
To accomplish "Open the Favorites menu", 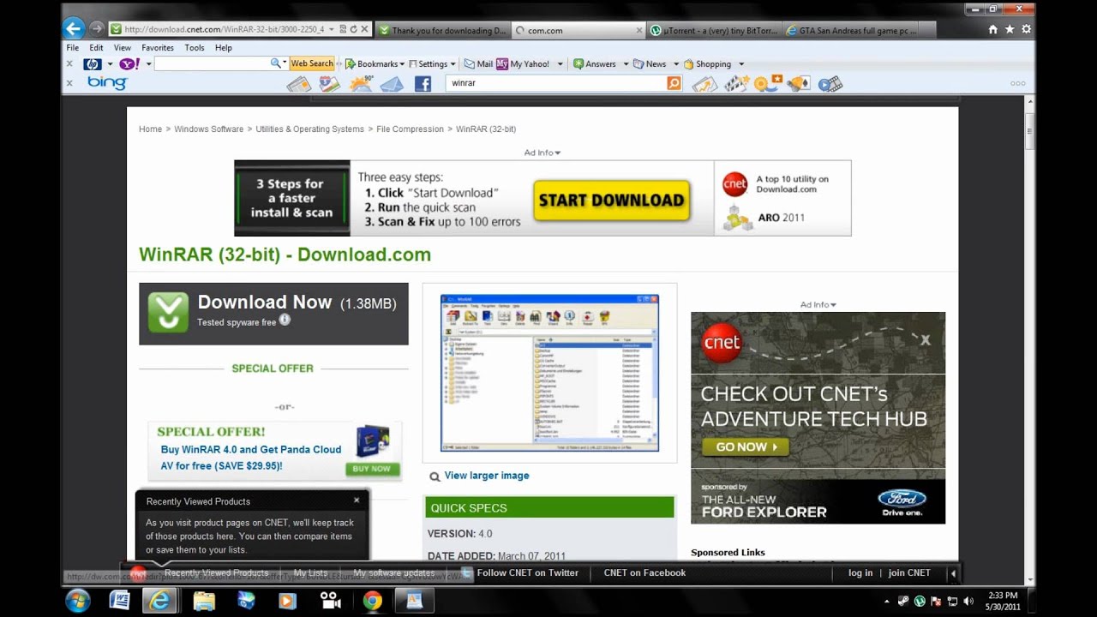I will pos(158,48).
